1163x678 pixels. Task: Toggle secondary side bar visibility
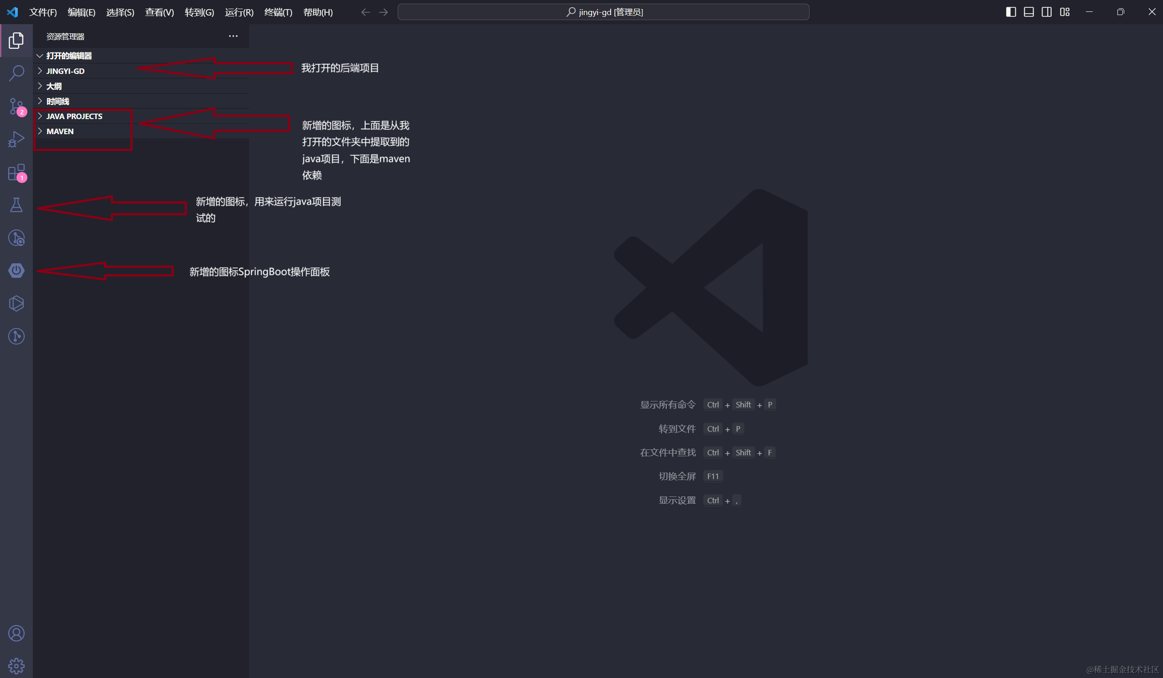point(1047,12)
